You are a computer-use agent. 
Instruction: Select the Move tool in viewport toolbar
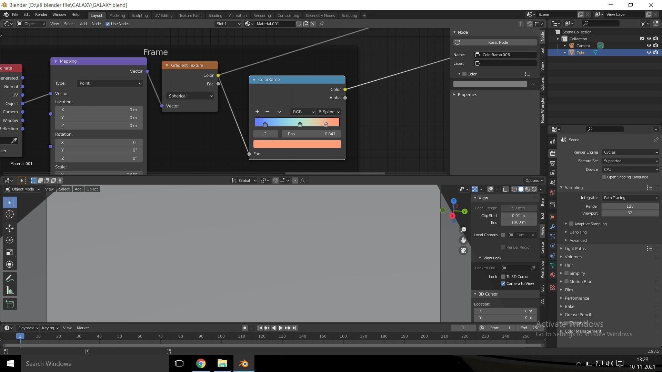10,228
